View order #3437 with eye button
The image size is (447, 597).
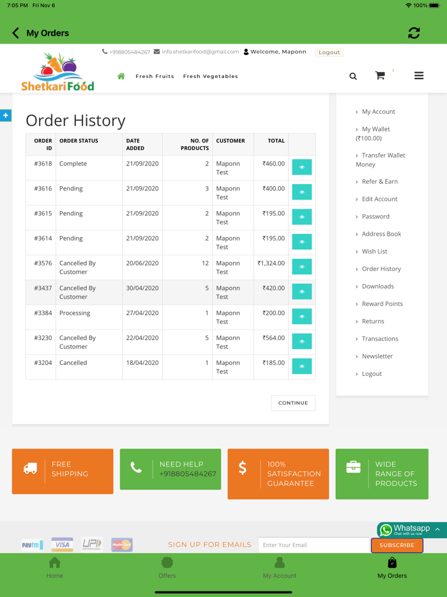301,291
